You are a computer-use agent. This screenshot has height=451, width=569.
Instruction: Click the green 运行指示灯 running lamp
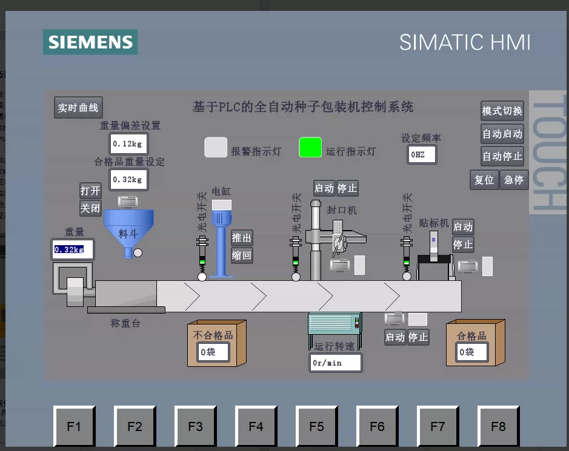tap(310, 147)
